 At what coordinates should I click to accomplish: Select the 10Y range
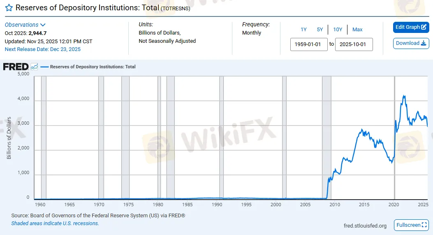[x=338, y=30]
